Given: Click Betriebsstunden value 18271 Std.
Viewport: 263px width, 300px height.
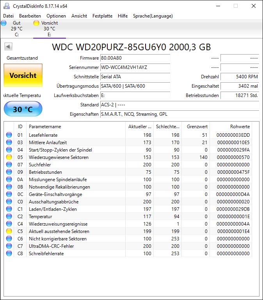Looking at the screenshot, I should [x=240, y=95].
